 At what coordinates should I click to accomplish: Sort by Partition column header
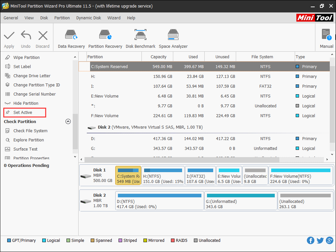click(114, 57)
